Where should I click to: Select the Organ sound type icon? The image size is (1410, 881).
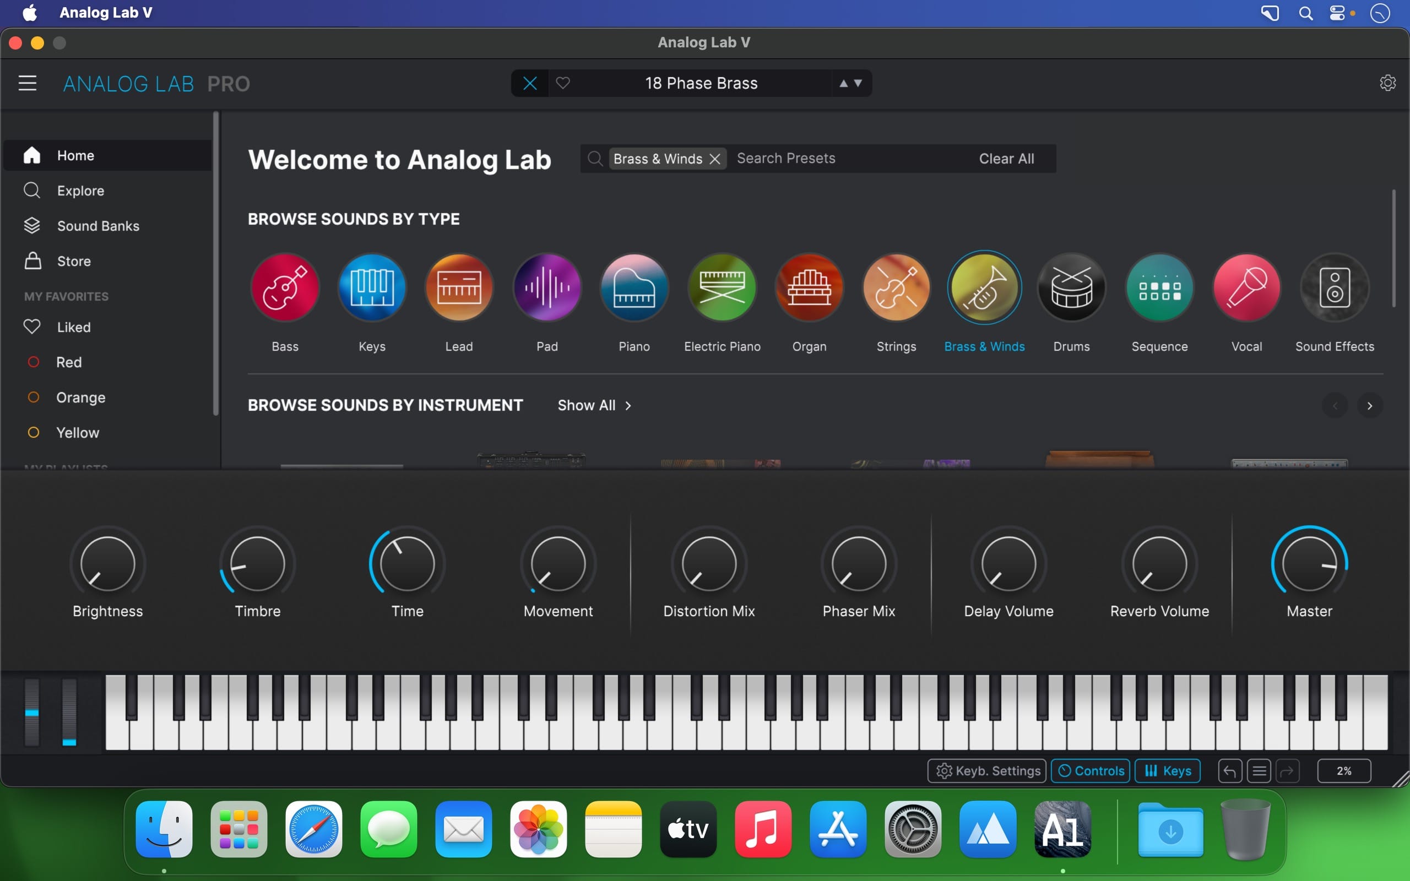[x=809, y=287]
